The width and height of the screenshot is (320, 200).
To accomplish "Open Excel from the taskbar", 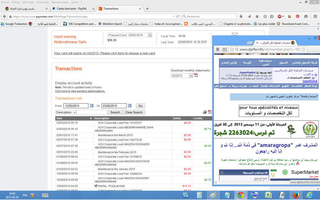I will (268, 195).
